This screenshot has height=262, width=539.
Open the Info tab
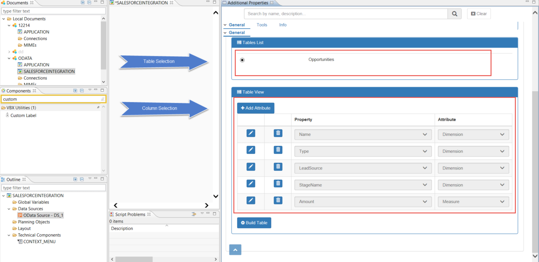click(x=283, y=25)
